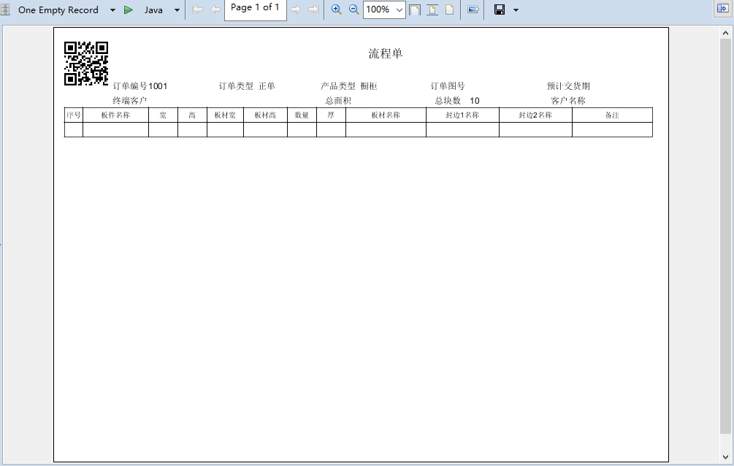Click the QR code image on the report

[x=86, y=64]
